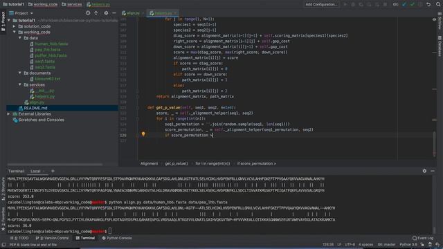The width and height of the screenshot is (443, 249).
Task: Click the '4 spaces' indent setting
Action: 366,244
